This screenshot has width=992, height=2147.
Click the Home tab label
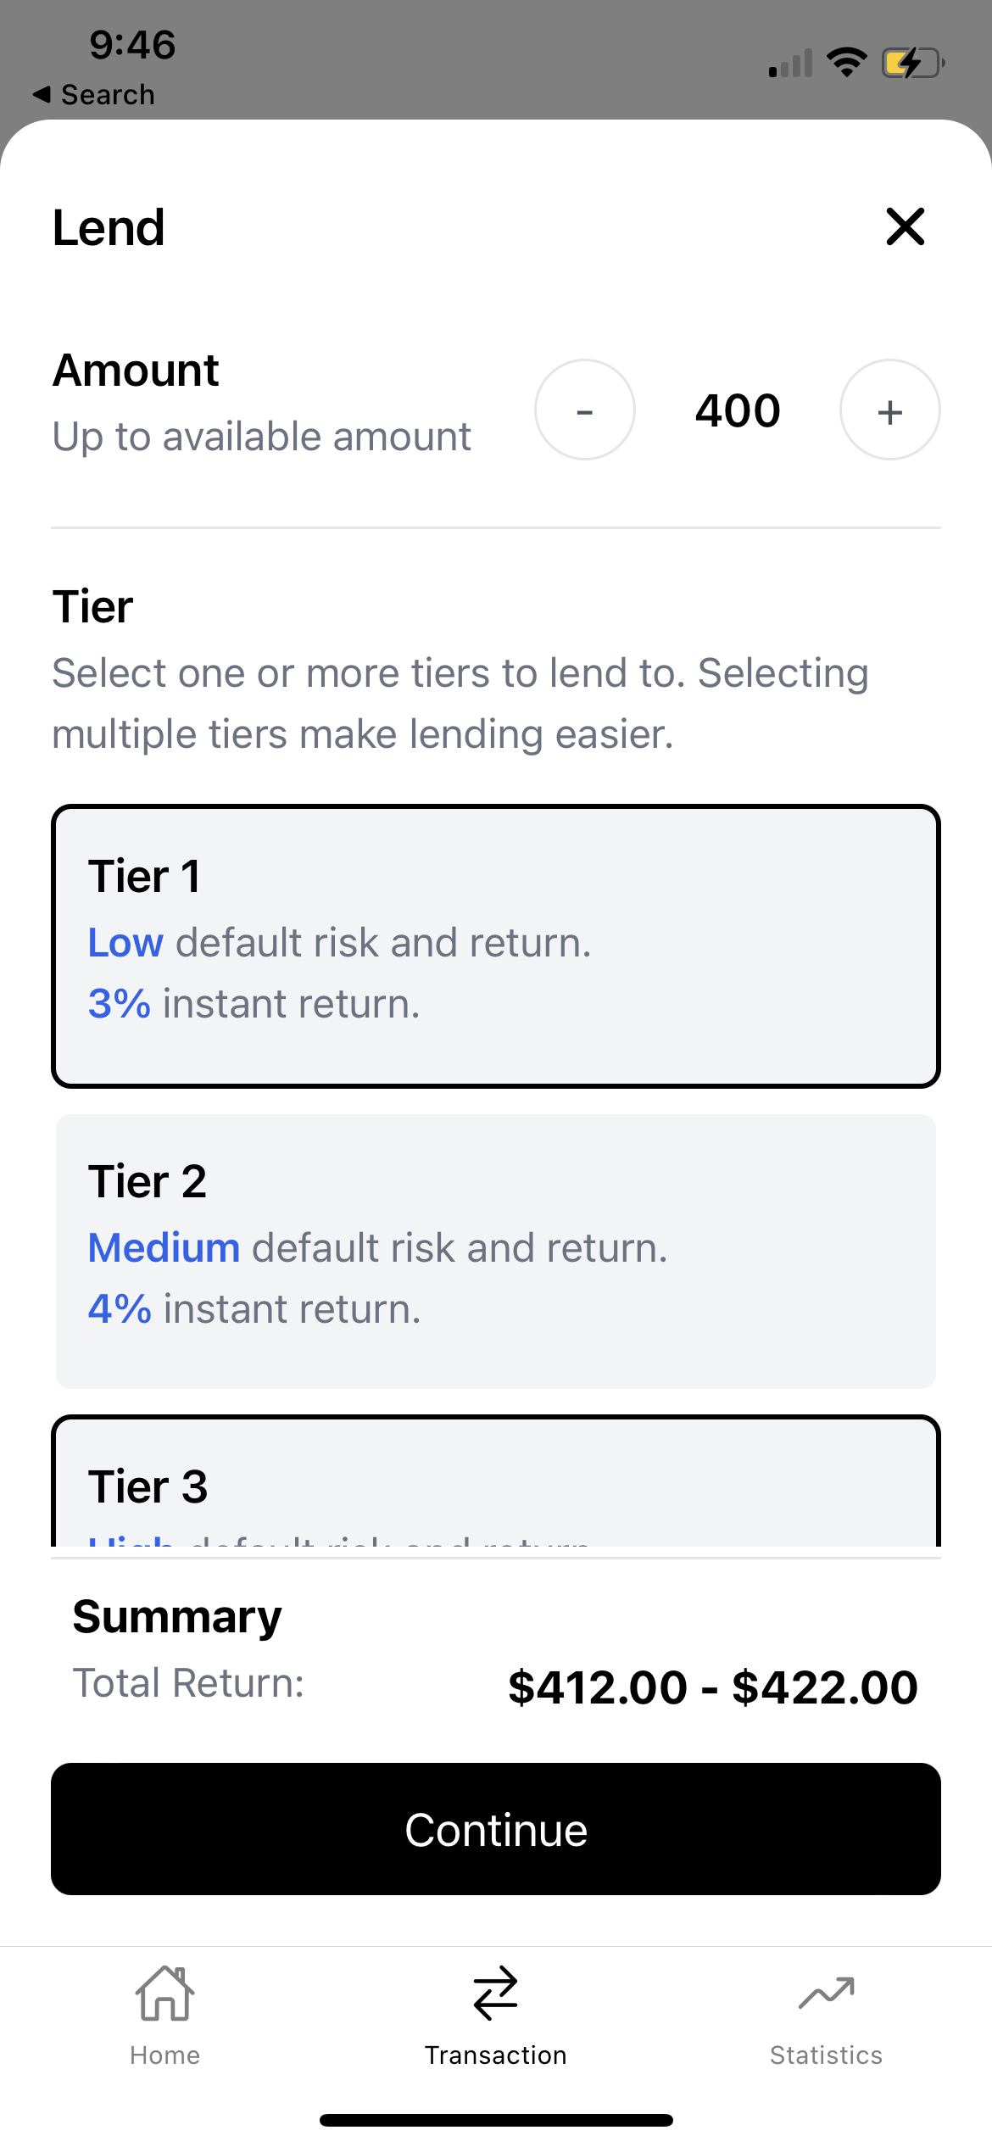click(x=164, y=2055)
